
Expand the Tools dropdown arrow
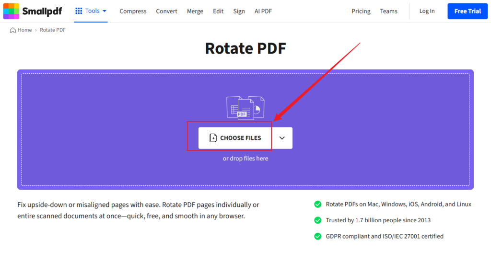coord(105,11)
